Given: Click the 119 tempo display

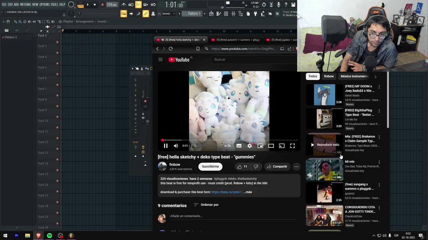Looking at the screenshot, I should [x=112, y=5].
